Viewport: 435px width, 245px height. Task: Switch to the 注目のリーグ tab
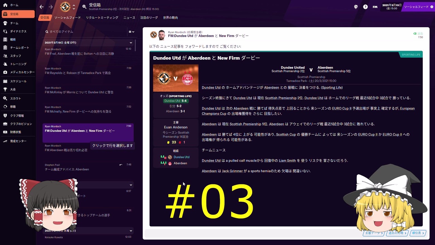tap(149, 18)
